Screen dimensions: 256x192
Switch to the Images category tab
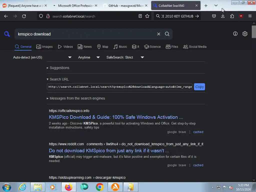pos(44,47)
